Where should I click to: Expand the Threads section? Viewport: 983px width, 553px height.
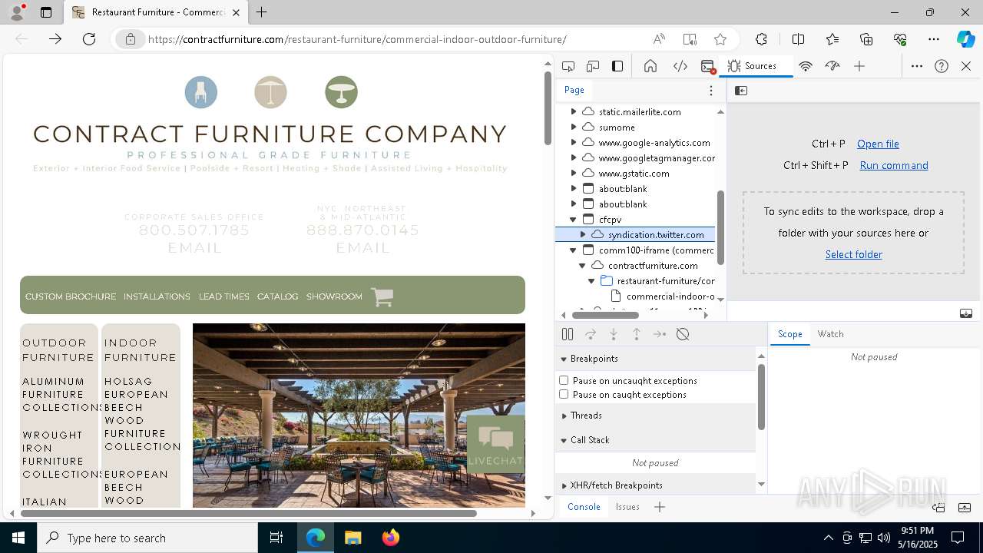(564, 416)
